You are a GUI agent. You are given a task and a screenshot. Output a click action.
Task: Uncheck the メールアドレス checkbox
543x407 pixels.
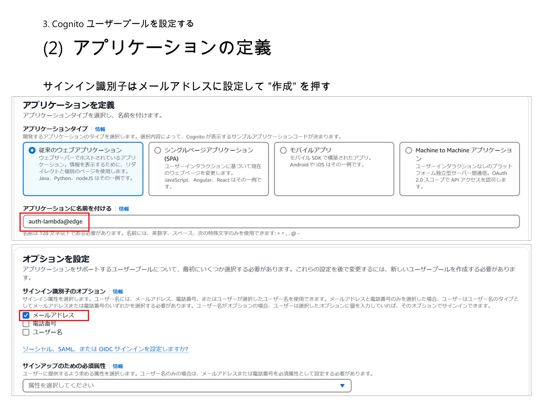pos(26,315)
